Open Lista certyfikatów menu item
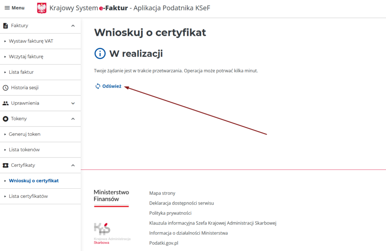The height and width of the screenshot is (251, 386). pos(28,196)
